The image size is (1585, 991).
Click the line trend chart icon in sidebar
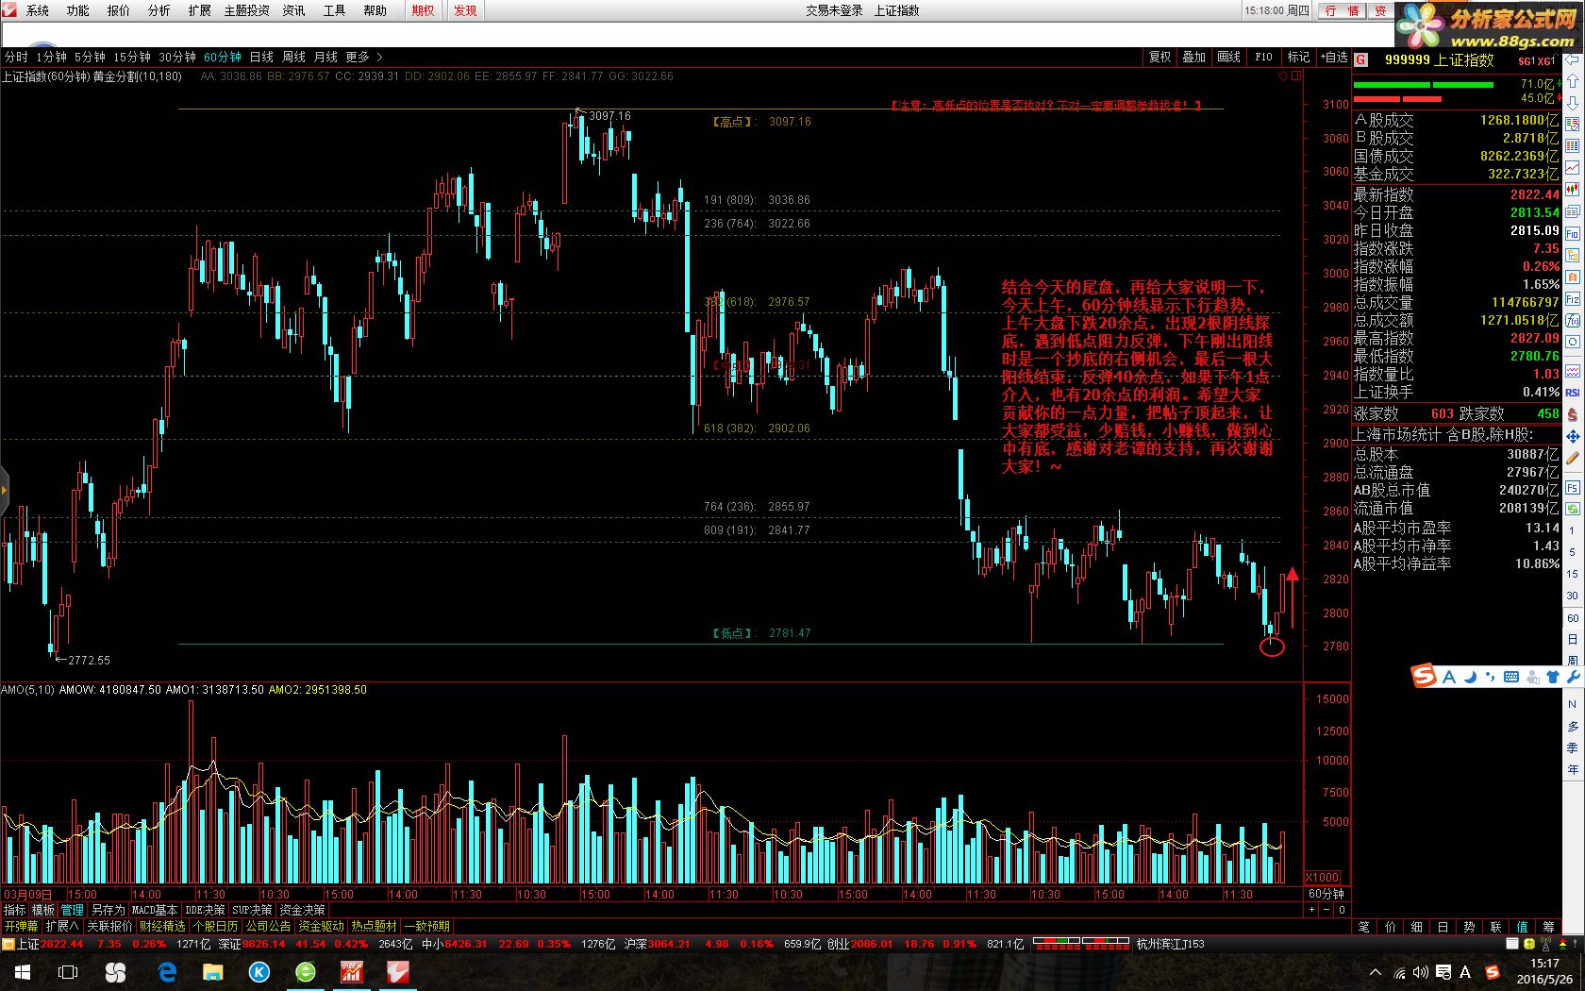1573,167
